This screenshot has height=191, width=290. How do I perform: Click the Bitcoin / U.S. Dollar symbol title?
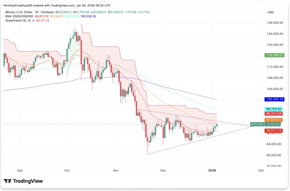19,12
